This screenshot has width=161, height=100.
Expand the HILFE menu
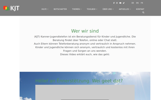[45, 9]
